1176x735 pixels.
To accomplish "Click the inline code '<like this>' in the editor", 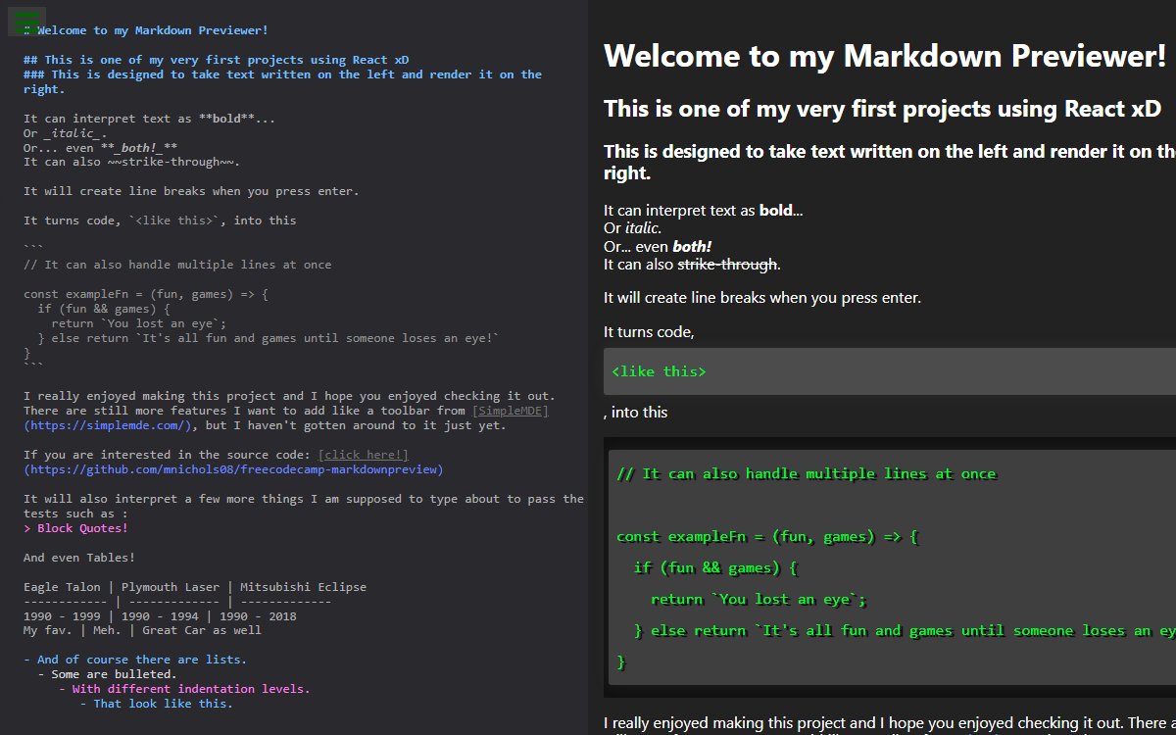I will coord(174,220).
